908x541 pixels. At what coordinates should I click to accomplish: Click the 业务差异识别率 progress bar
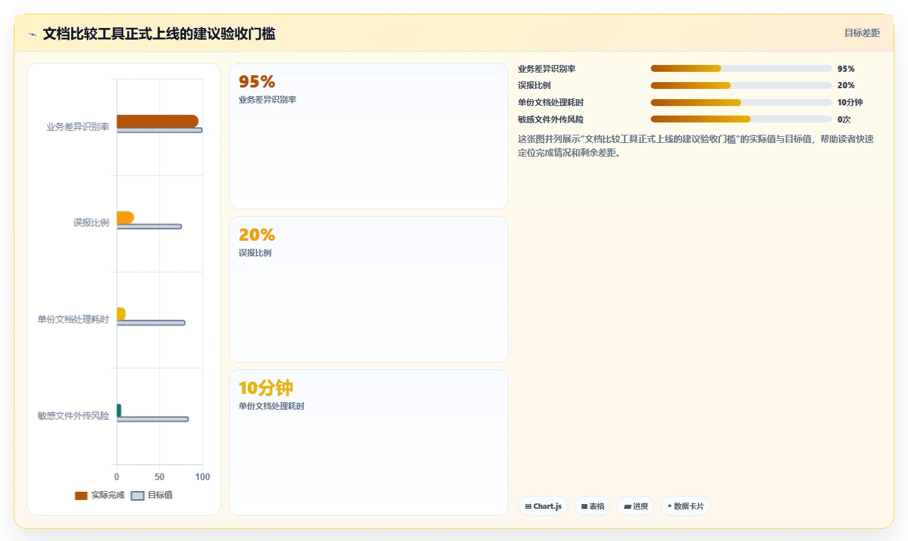741,68
